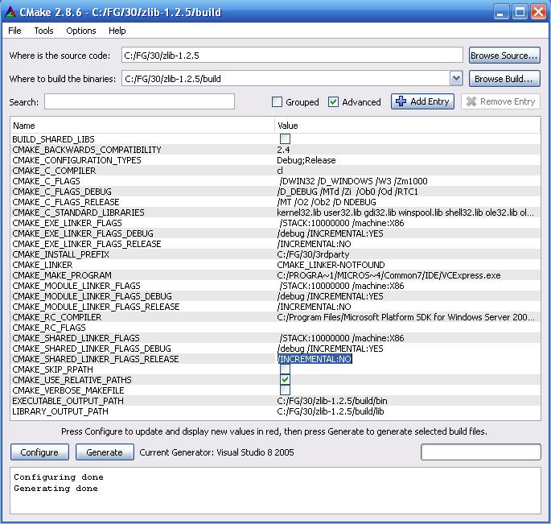Toggle the BUILD_SHARED_LIBS checkbox
The height and width of the screenshot is (524, 551).
click(x=285, y=139)
